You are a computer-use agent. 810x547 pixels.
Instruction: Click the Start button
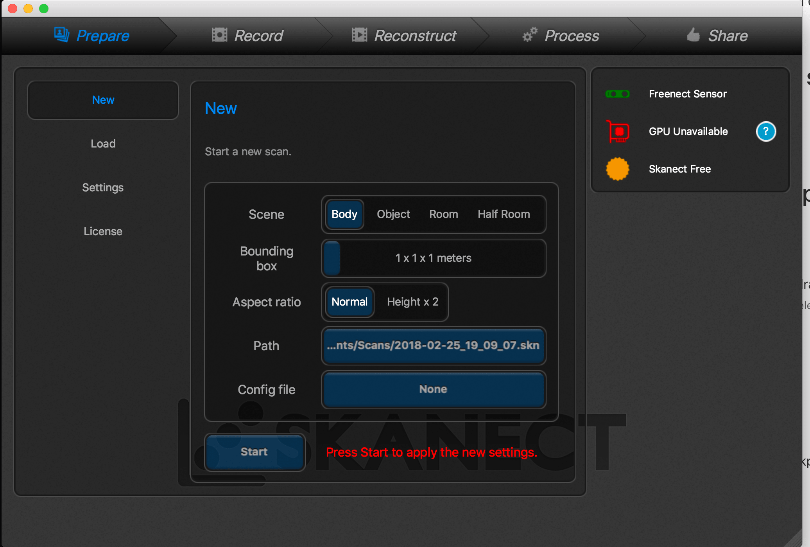254,452
